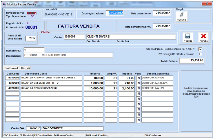
Task: Click F6 Nota di Credito shortcut
Action: point(97,135)
